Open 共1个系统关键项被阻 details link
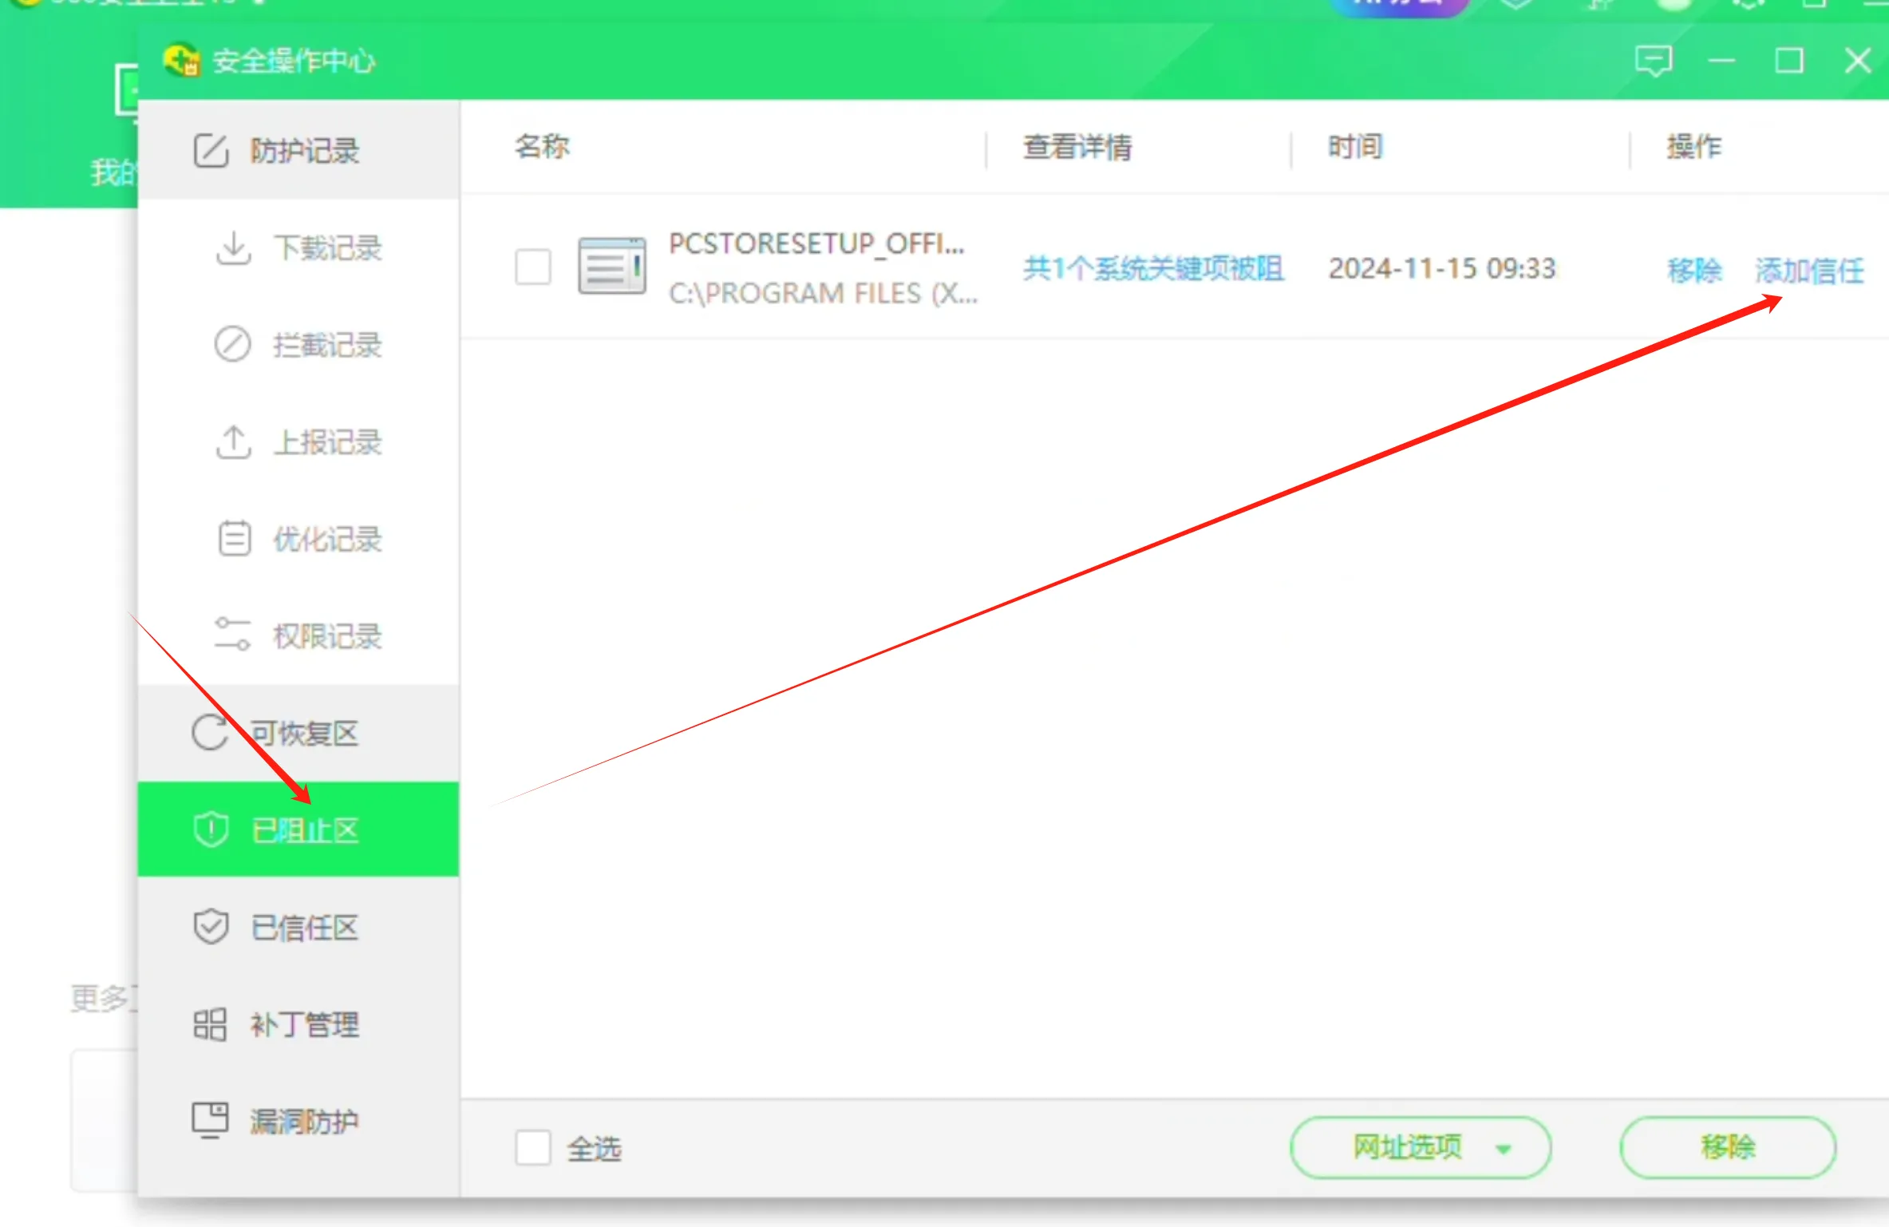The width and height of the screenshot is (1889, 1227). [1153, 269]
